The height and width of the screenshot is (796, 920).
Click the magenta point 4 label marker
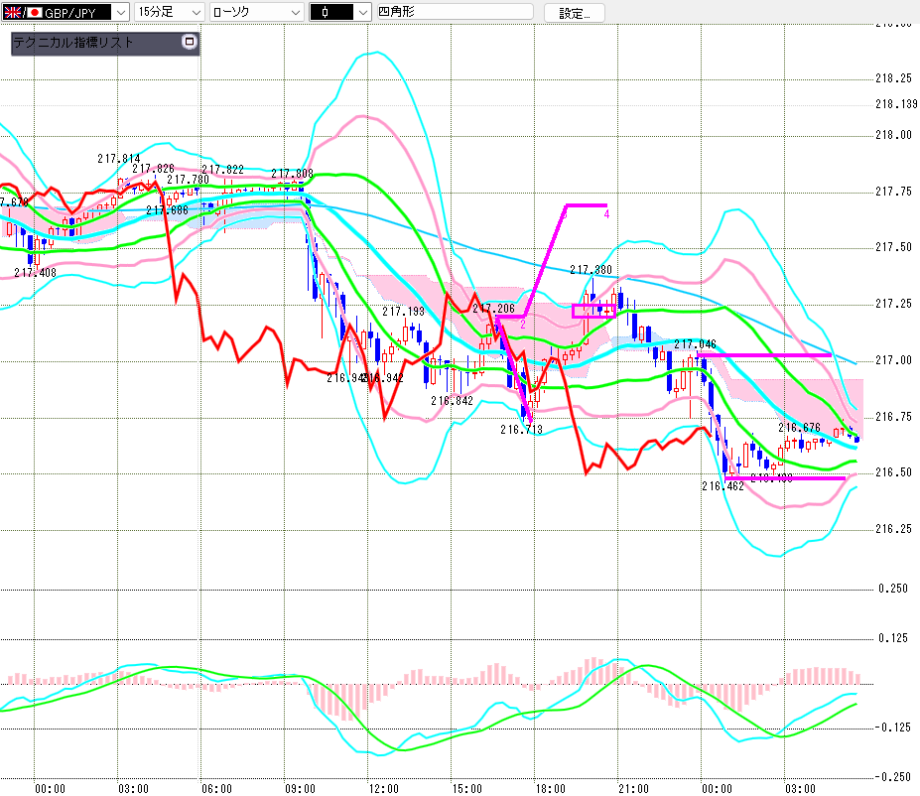tap(606, 214)
